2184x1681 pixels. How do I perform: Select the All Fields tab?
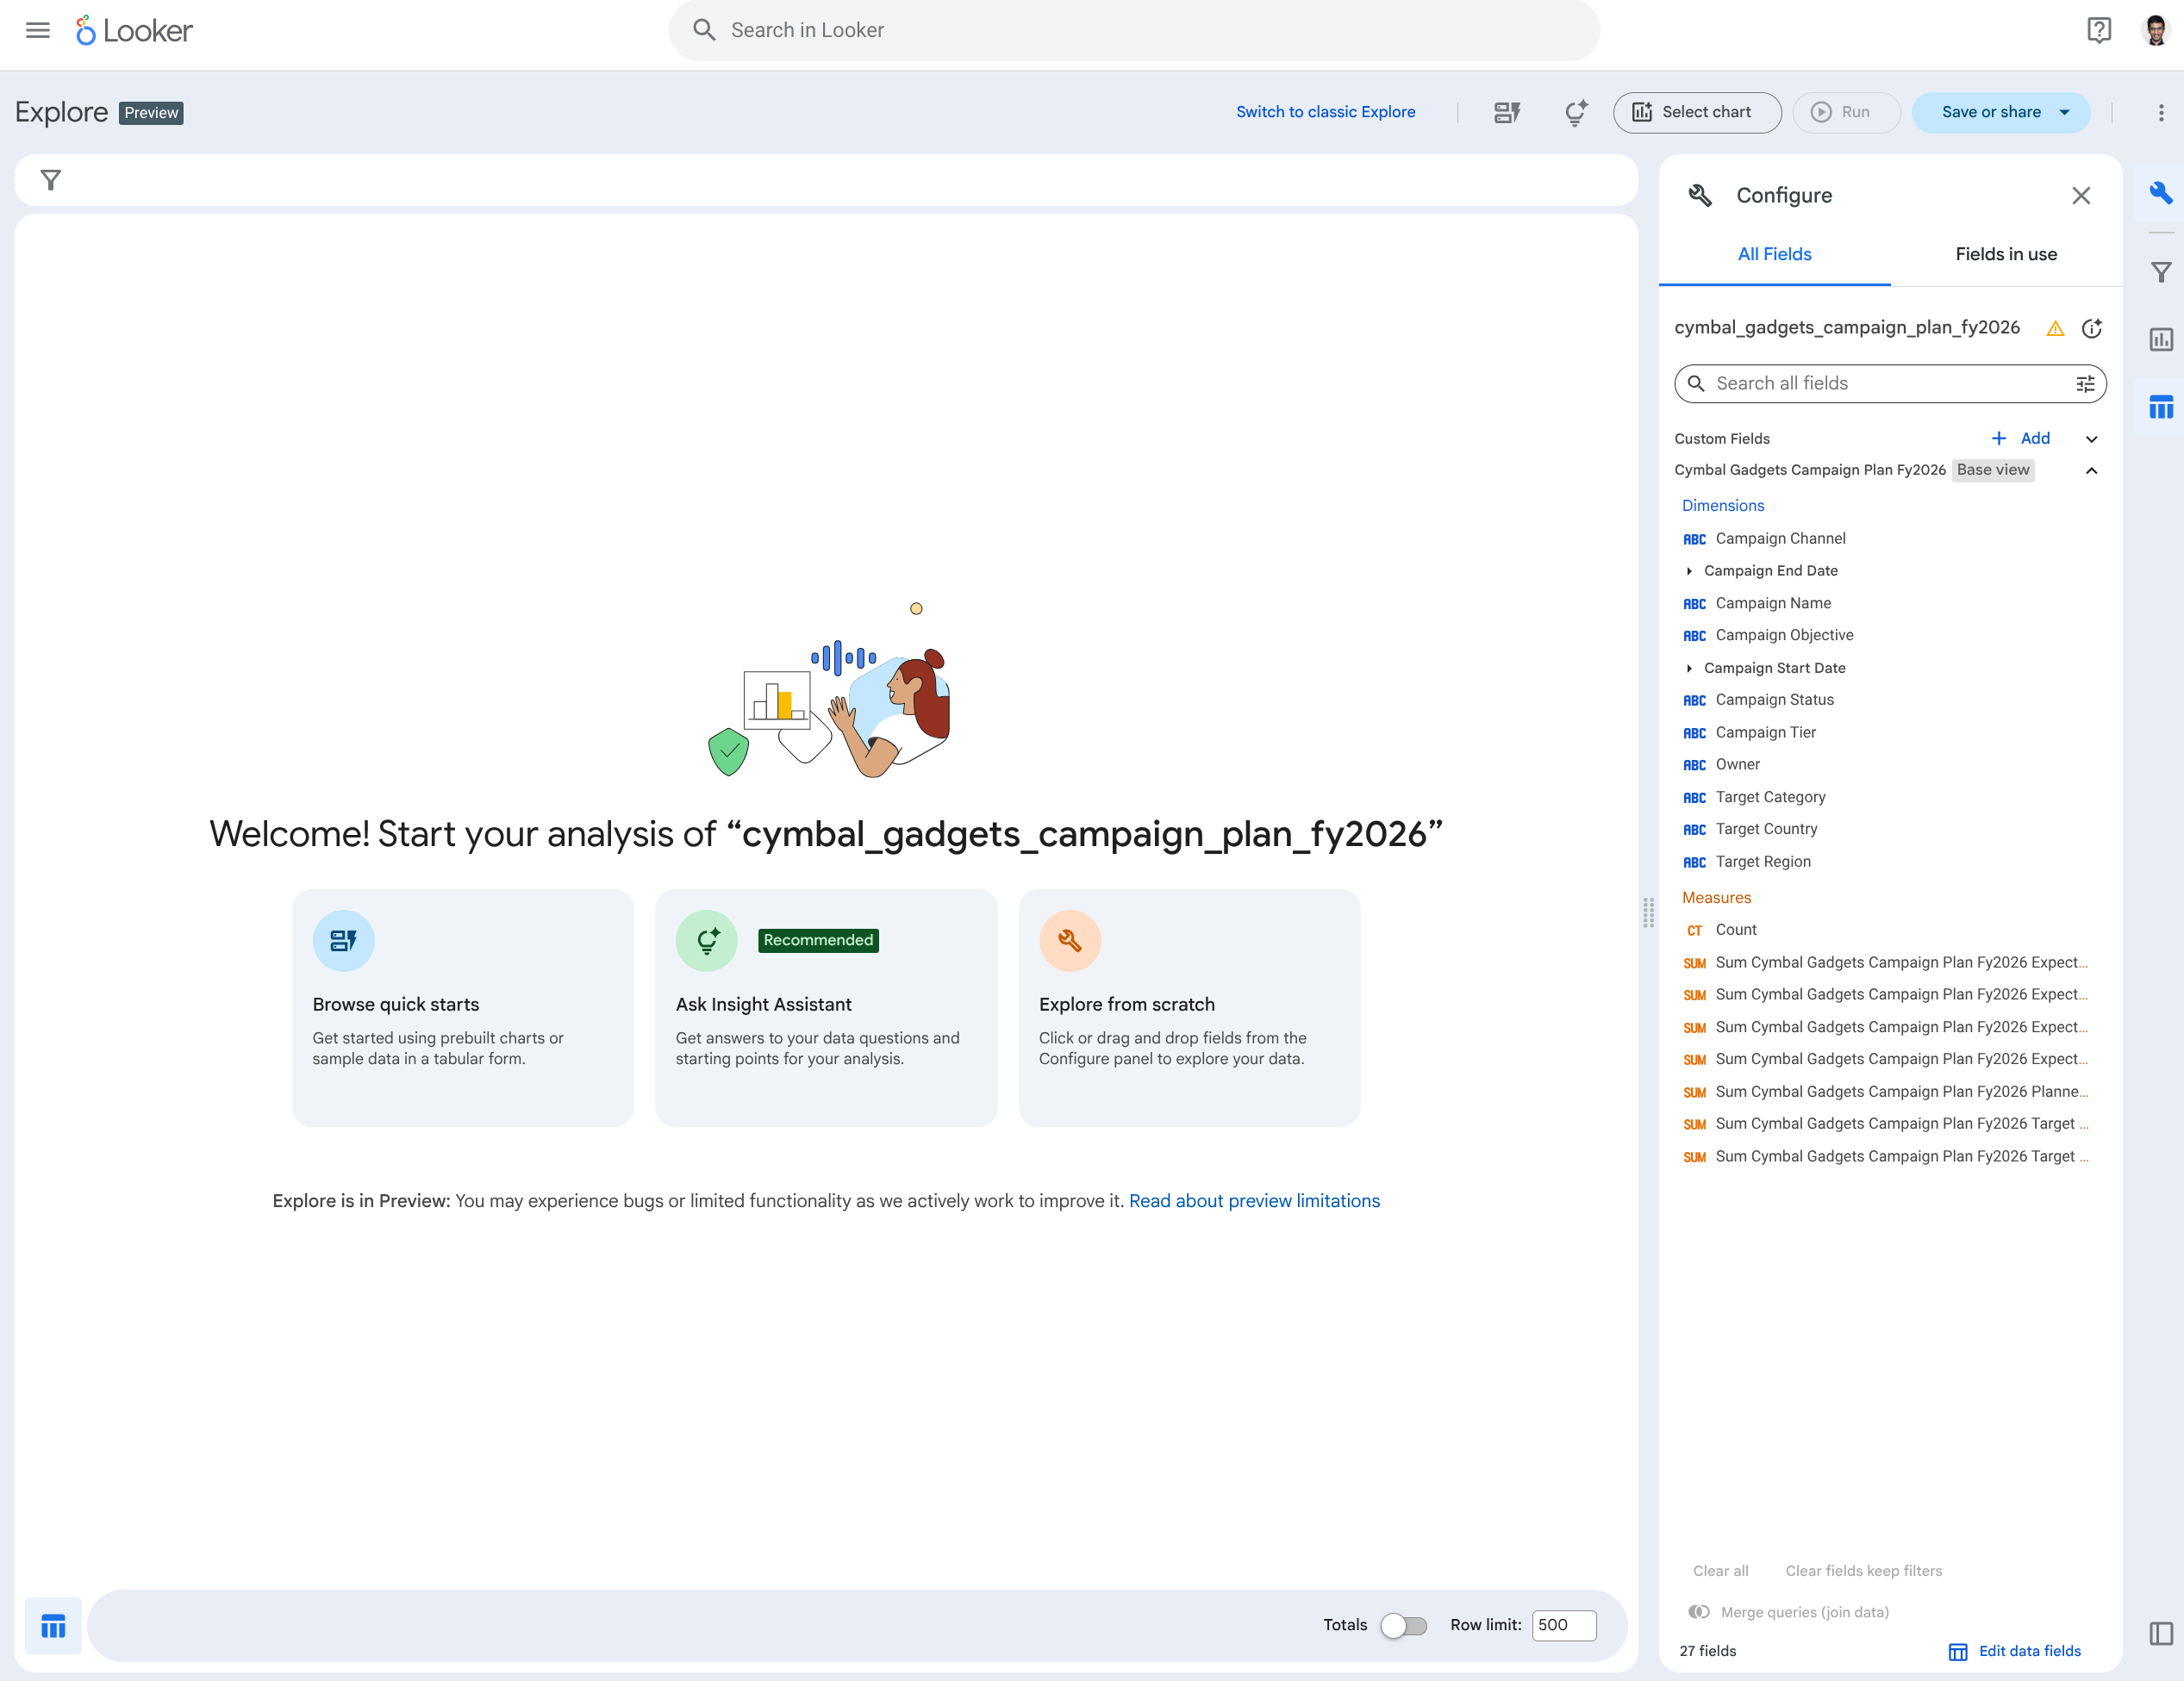tap(1774, 254)
